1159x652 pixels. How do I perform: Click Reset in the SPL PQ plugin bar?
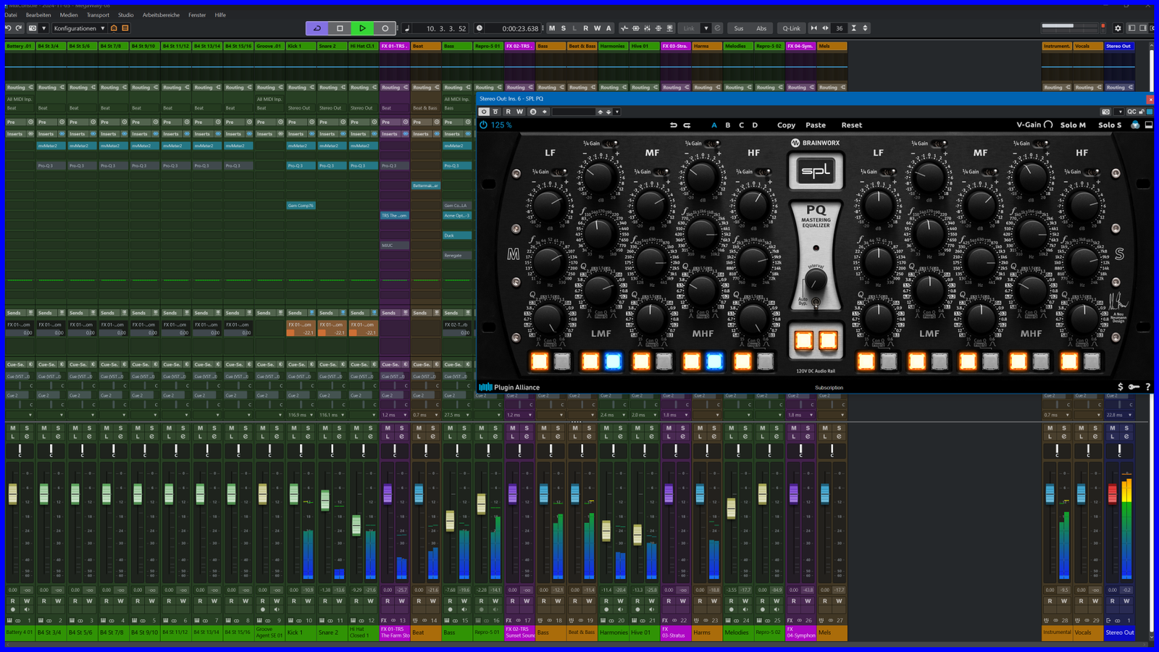(852, 125)
